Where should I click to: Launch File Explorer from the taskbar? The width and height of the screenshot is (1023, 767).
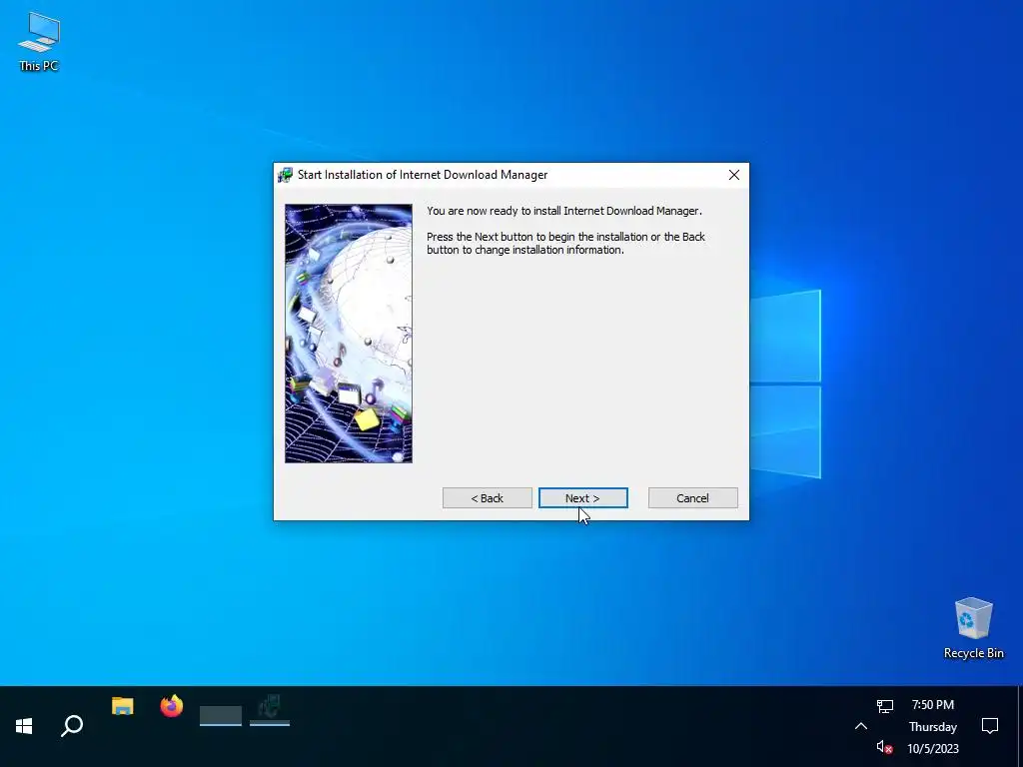click(122, 706)
